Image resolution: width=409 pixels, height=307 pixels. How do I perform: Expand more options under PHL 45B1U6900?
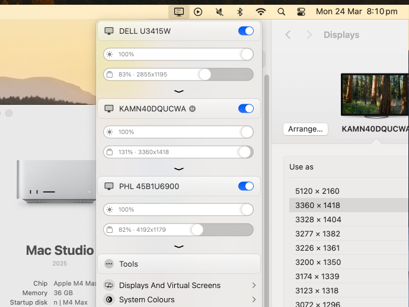click(178, 247)
